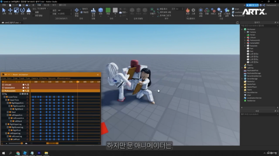The height and width of the screenshot is (156, 279).
Task: Collapse the LeftUpperLeg track
Action: pyautogui.click(x=6, y=133)
